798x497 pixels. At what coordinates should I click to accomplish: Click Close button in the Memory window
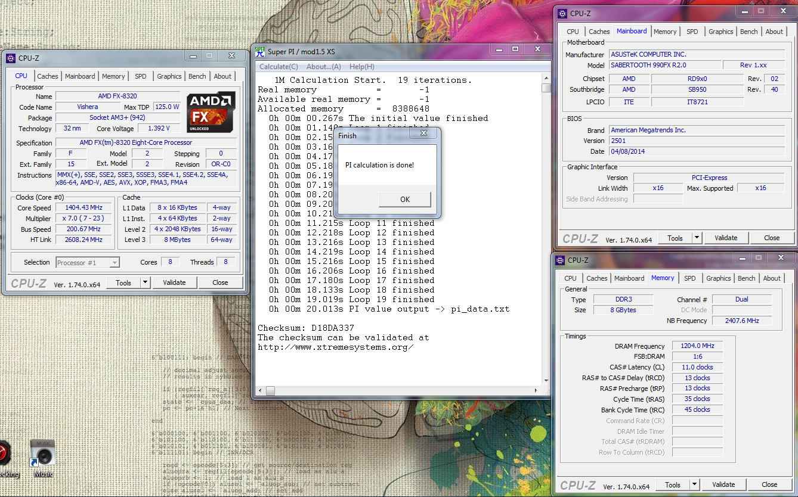[x=769, y=484]
